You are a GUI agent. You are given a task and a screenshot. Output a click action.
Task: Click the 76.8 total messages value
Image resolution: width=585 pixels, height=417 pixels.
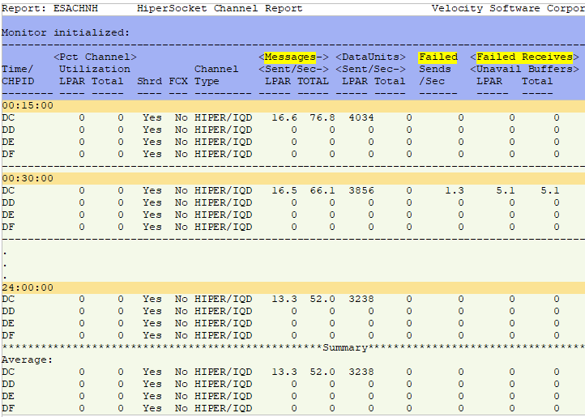click(x=322, y=117)
